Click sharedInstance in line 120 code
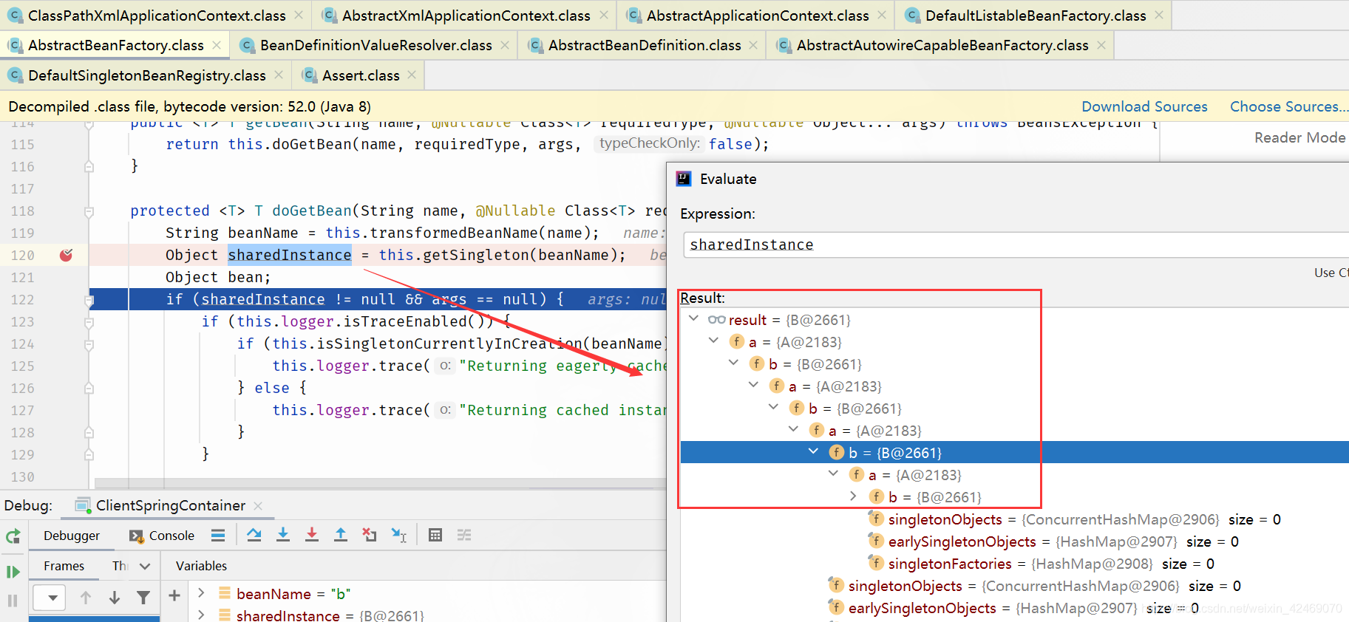 [x=290, y=255]
